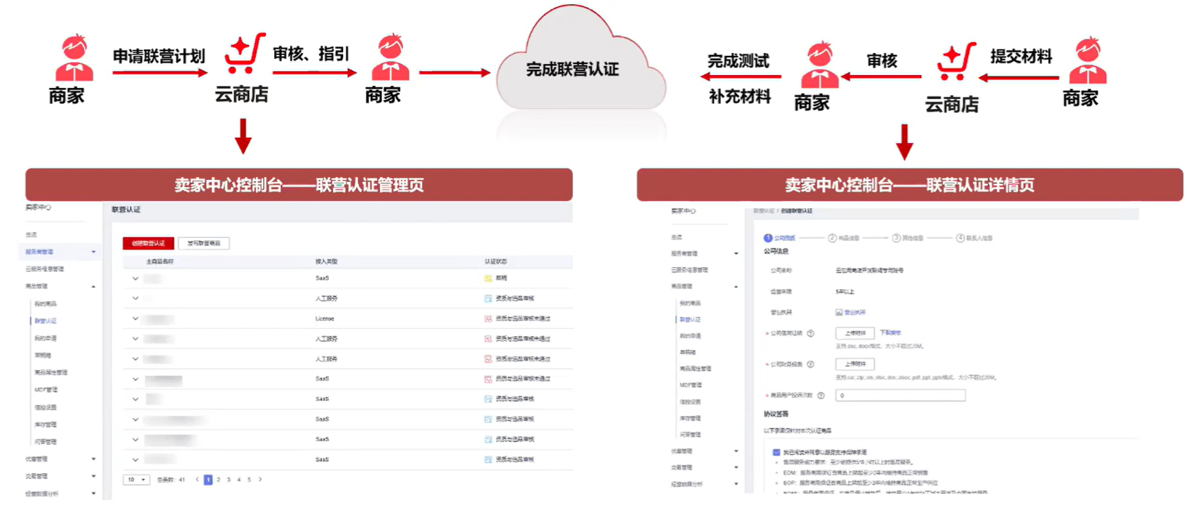Click the draft status icon beside 草稿
This screenshot has height=531, width=1199.
[x=488, y=278]
